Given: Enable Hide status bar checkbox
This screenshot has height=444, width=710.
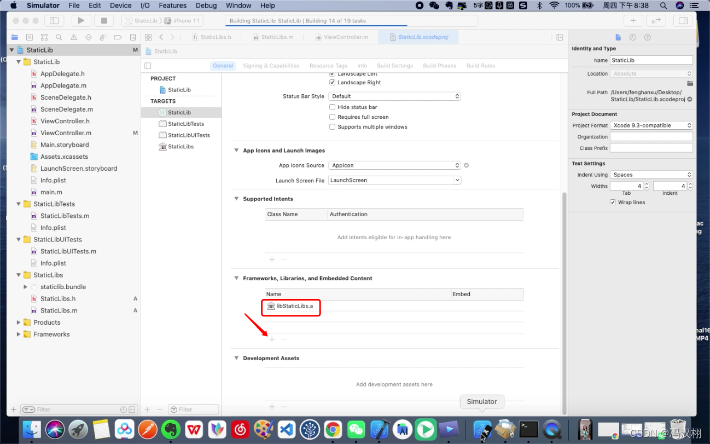Looking at the screenshot, I should coord(332,107).
